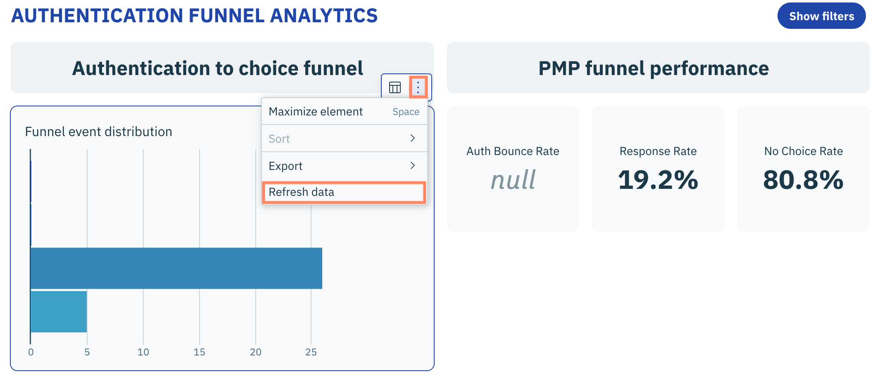Select Maximize element from the menu

(316, 112)
